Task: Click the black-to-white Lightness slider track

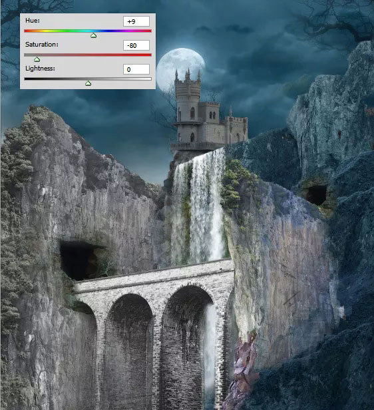Action: pyautogui.click(x=88, y=79)
